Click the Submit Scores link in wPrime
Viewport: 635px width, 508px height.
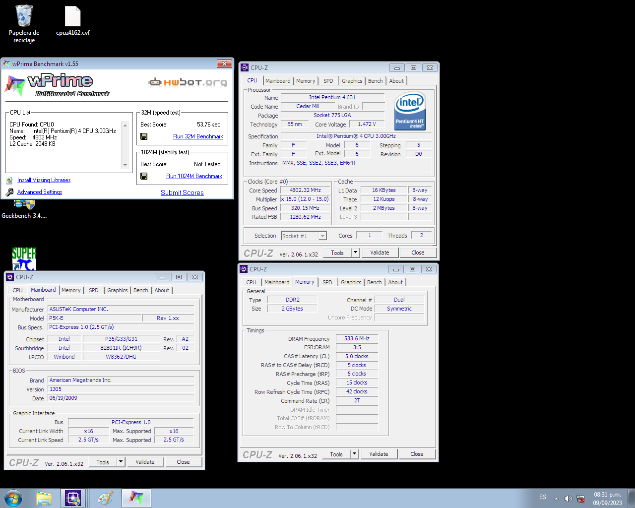[182, 192]
